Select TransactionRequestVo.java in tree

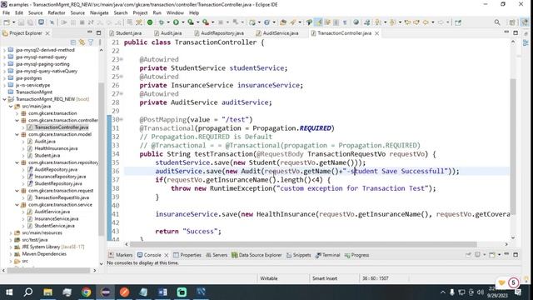pos(62,197)
